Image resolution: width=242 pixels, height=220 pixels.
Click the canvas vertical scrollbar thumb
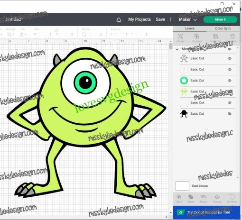pos(170,46)
